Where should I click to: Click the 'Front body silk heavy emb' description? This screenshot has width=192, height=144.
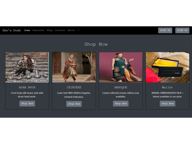point(27,95)
